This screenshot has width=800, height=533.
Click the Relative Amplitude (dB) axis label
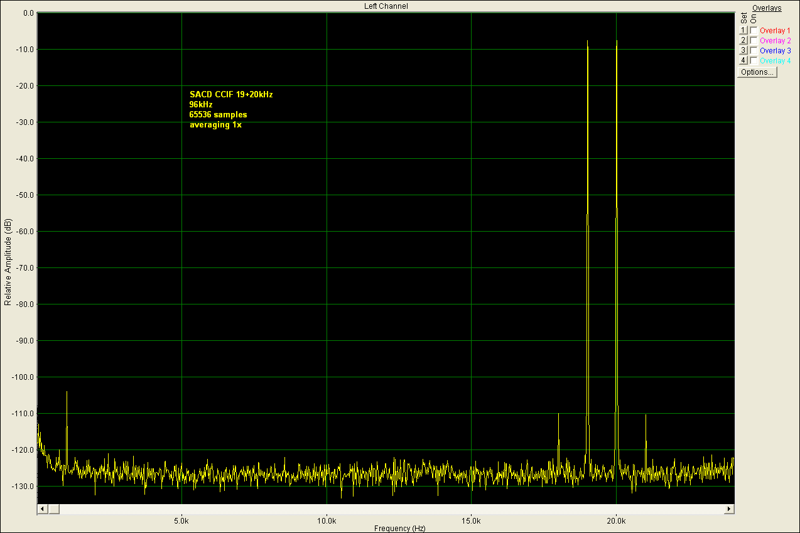[x=8, y=262]
